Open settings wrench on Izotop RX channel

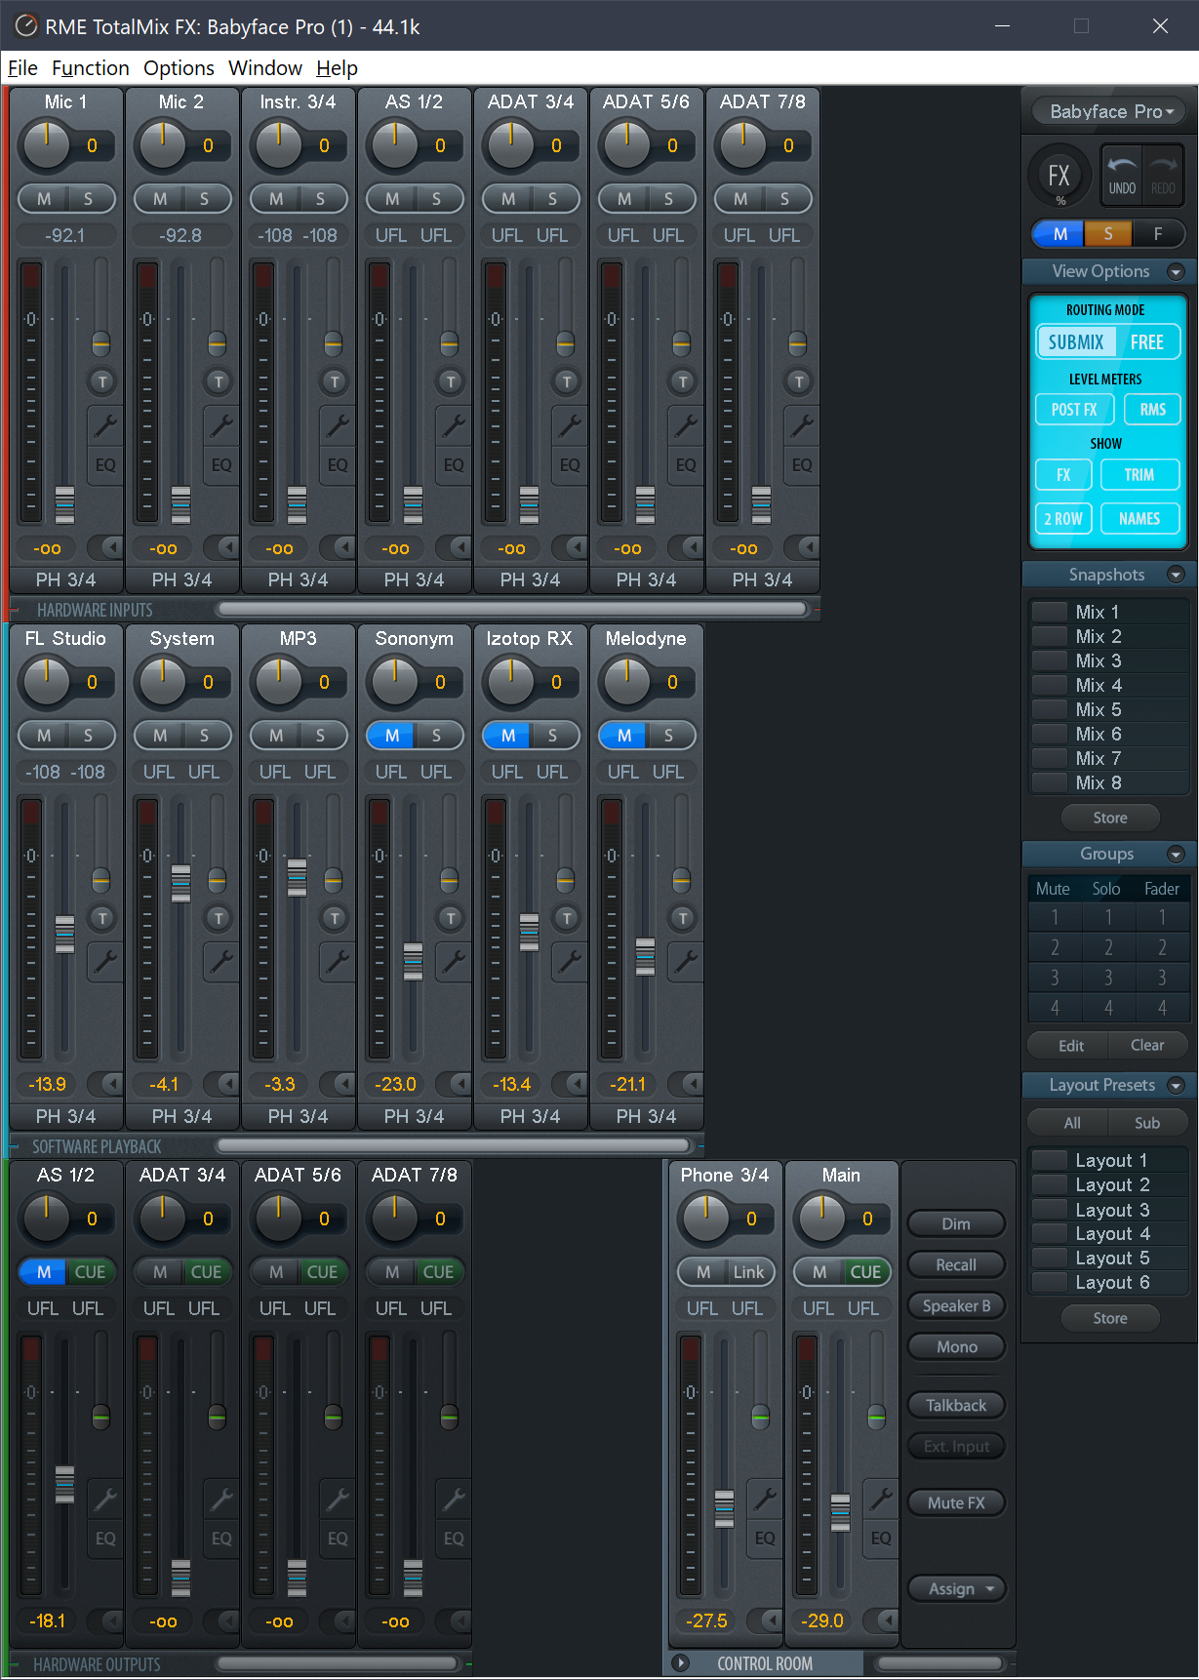click(570, 962)
